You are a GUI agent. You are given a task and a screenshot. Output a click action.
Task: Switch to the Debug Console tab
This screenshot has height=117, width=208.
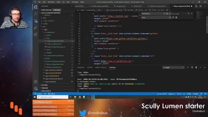(101, 68)
